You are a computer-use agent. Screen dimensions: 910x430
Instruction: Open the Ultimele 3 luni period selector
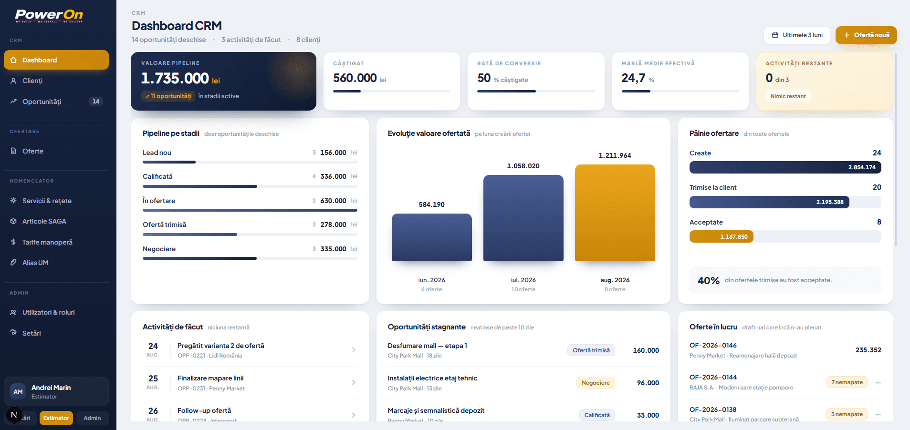797,35
